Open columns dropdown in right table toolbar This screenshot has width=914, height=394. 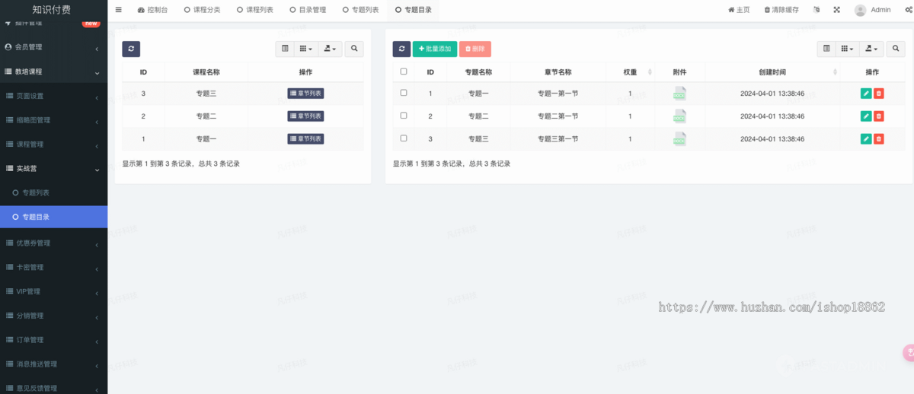point(847,49)
